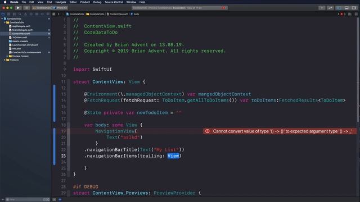The width and height of the screenshot is (360, 202).
Task: Open the Source Control navigator tab
Action: coord(9,14)
